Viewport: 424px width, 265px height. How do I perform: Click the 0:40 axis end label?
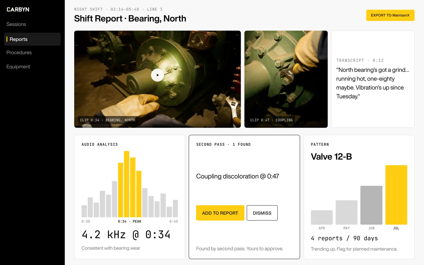coord(174,221)
